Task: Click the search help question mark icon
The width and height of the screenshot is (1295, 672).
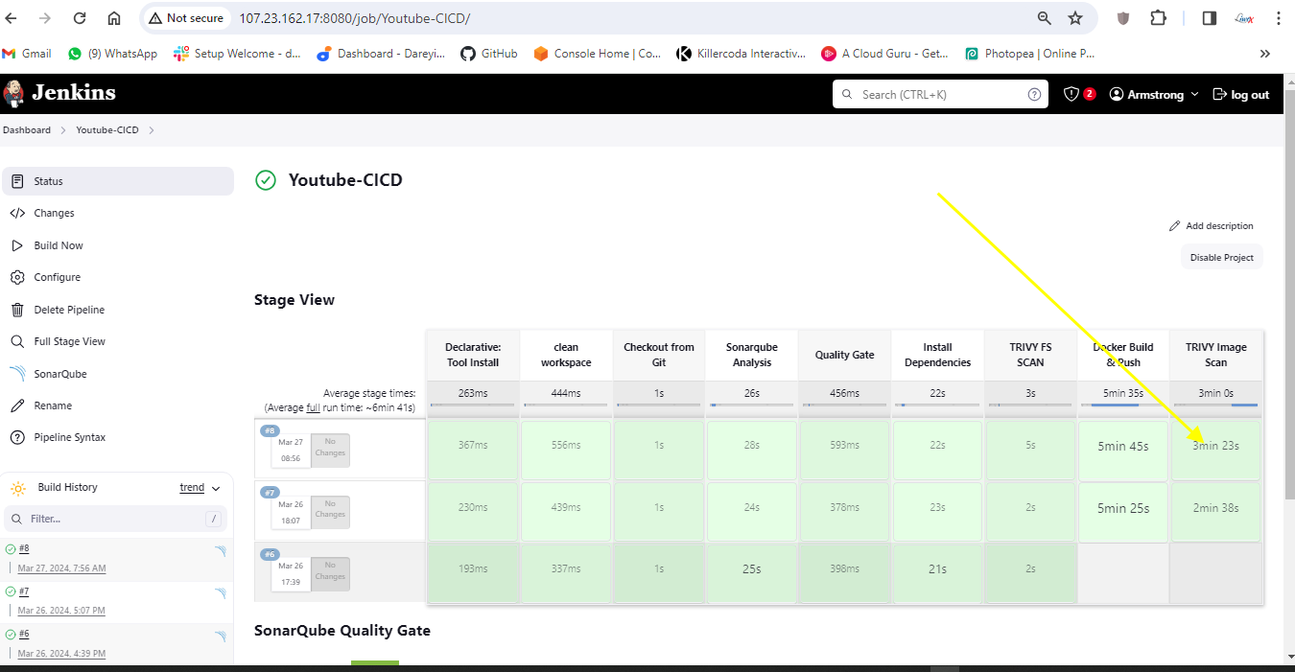Action: pyautogui.click(x=1034, y=94)
